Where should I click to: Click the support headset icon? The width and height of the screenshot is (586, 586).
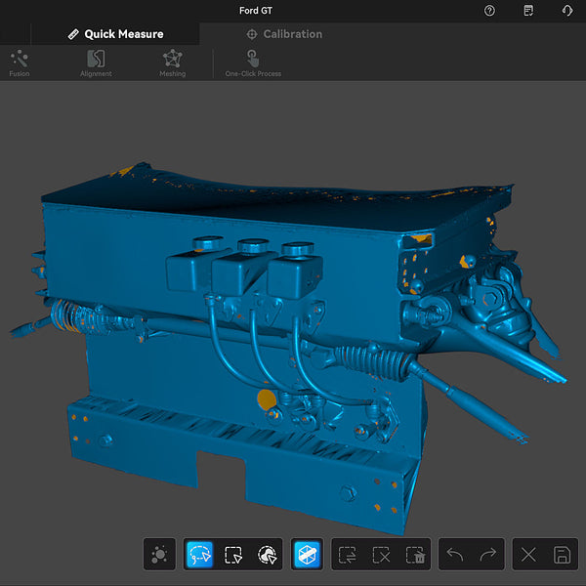point(567,11)
